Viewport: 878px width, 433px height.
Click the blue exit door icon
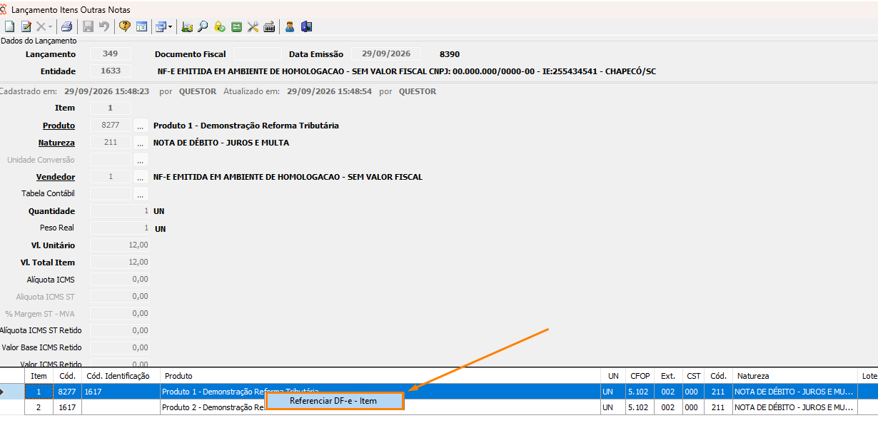[x=307, y=26]
